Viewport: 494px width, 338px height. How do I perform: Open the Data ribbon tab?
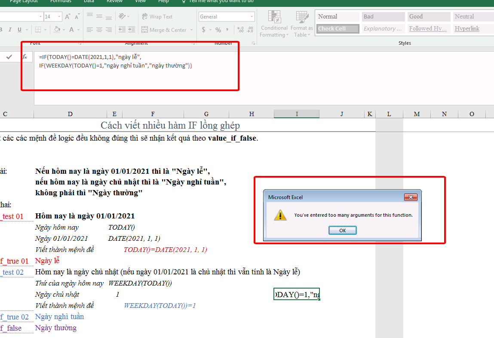tap(89, 2)
